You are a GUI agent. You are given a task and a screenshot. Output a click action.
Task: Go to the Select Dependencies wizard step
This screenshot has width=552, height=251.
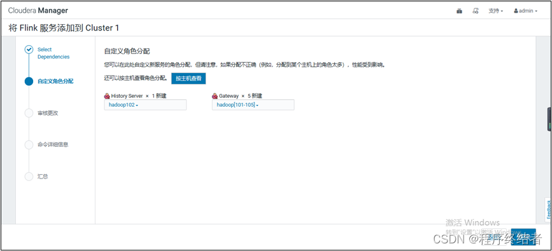coord(53,53)
